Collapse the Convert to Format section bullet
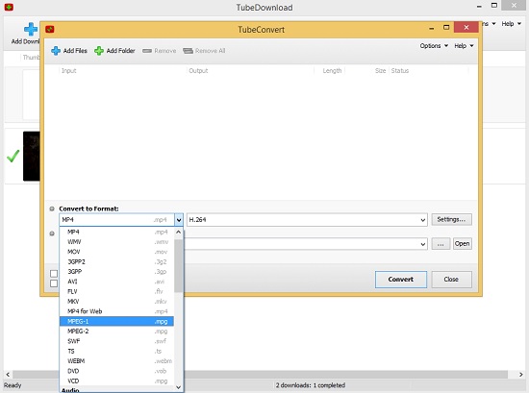Image resolution: width=529 pixels, height=393 pixels. [52, 209]
